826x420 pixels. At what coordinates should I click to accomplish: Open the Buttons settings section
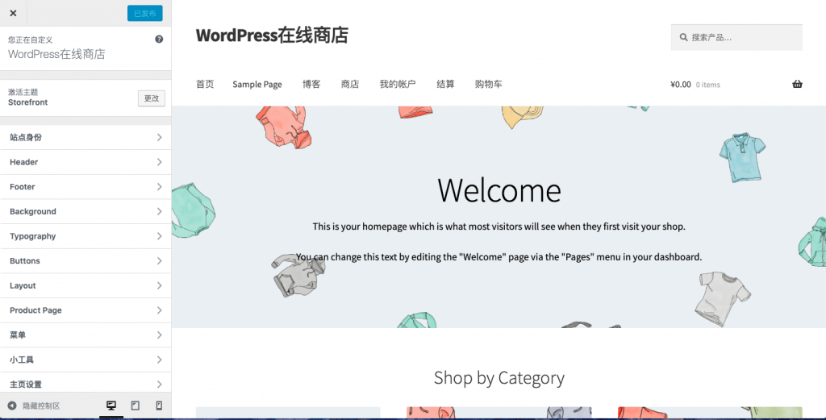click(x=86, y=261)
